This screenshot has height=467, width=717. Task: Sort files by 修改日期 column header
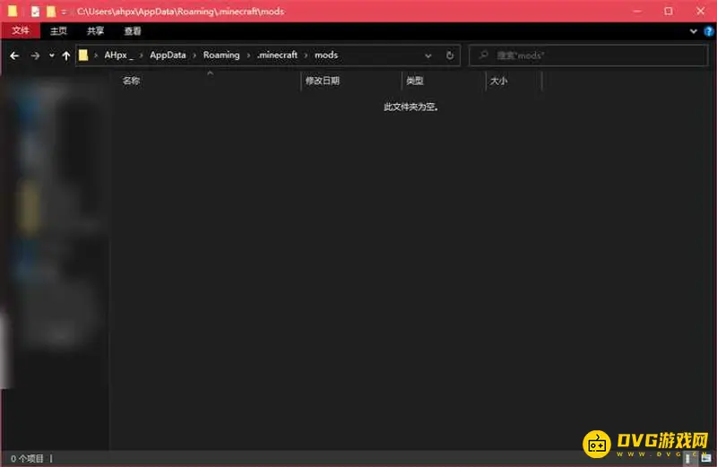[323, 81]
